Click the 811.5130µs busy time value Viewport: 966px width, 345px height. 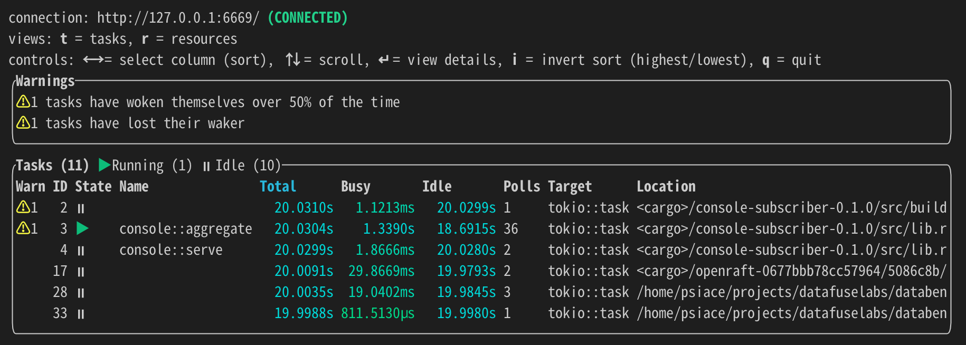coord(377,313)
